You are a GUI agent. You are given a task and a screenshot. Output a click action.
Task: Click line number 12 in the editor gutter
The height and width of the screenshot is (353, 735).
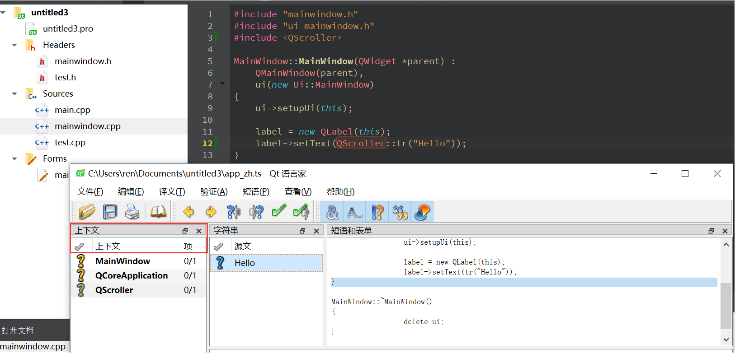coord(207,144)
